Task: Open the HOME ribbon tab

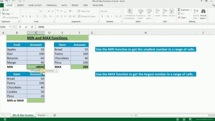Action: pyautogui.click(x=9, y=5)
